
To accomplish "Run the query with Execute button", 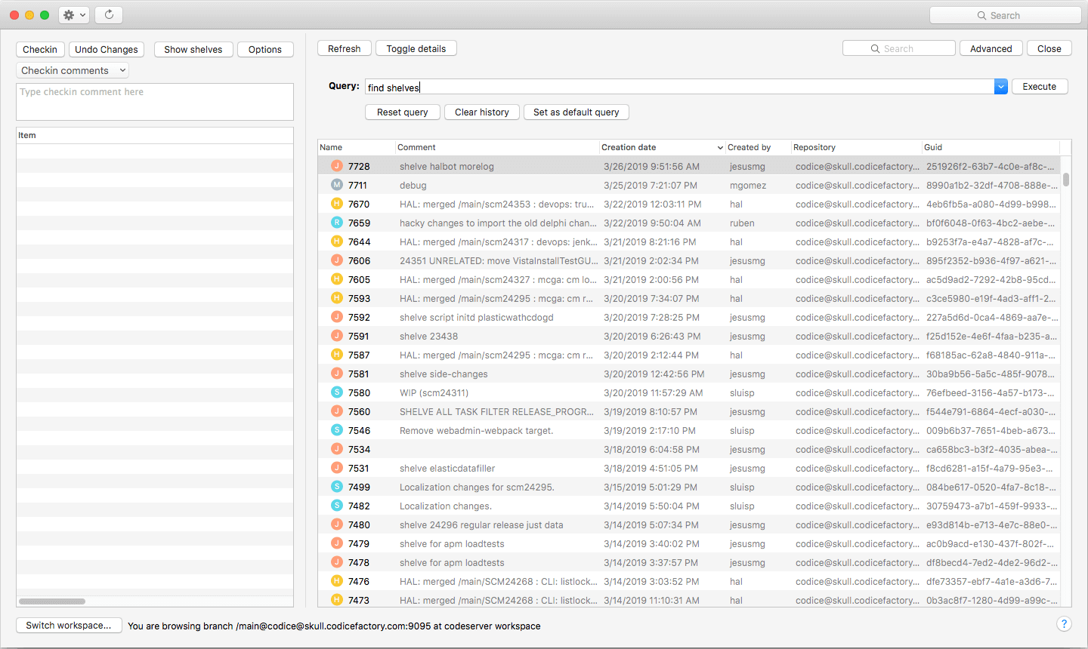I will (1040, 86).
